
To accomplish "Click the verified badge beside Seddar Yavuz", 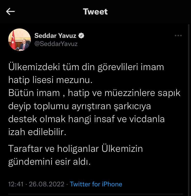I will pyautogui.click(x=81, y=36).
